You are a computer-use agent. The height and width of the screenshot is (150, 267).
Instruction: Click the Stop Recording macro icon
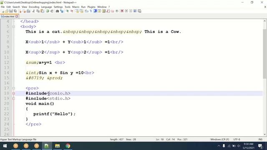[x=126, y=11]
